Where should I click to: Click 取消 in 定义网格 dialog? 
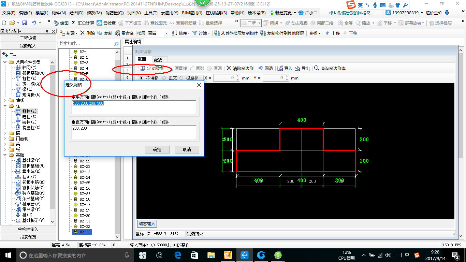coord(187,150)
